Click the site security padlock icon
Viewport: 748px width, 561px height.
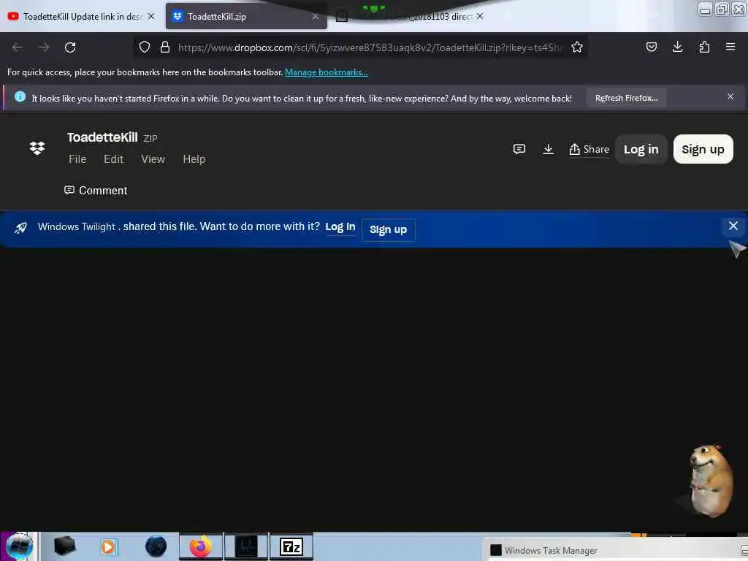[x=165, y=47]
